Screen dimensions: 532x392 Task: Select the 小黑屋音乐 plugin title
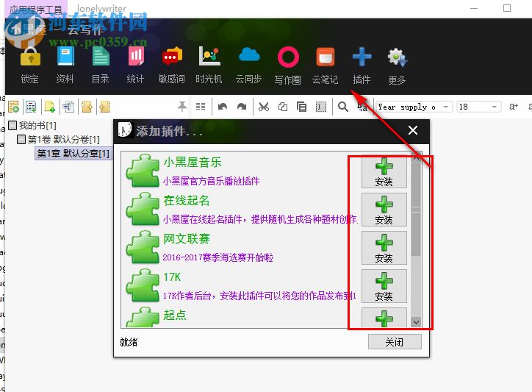tap(193, 163)
